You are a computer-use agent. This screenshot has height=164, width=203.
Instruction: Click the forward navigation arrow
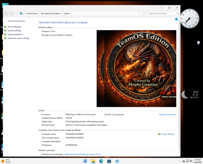[x=11, y=13]
